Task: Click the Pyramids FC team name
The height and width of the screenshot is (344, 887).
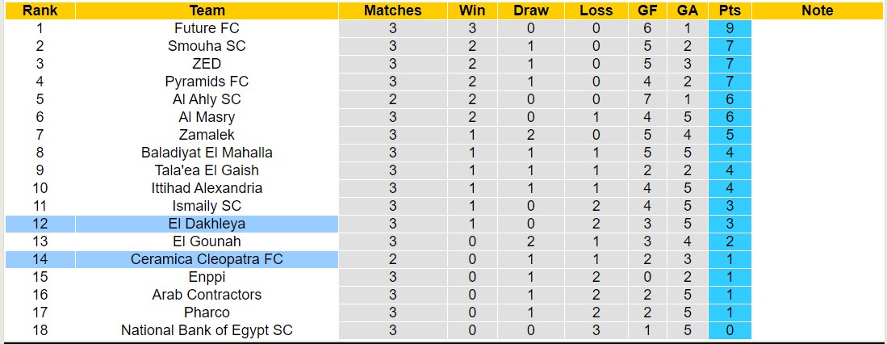Action: coord(207,82)
